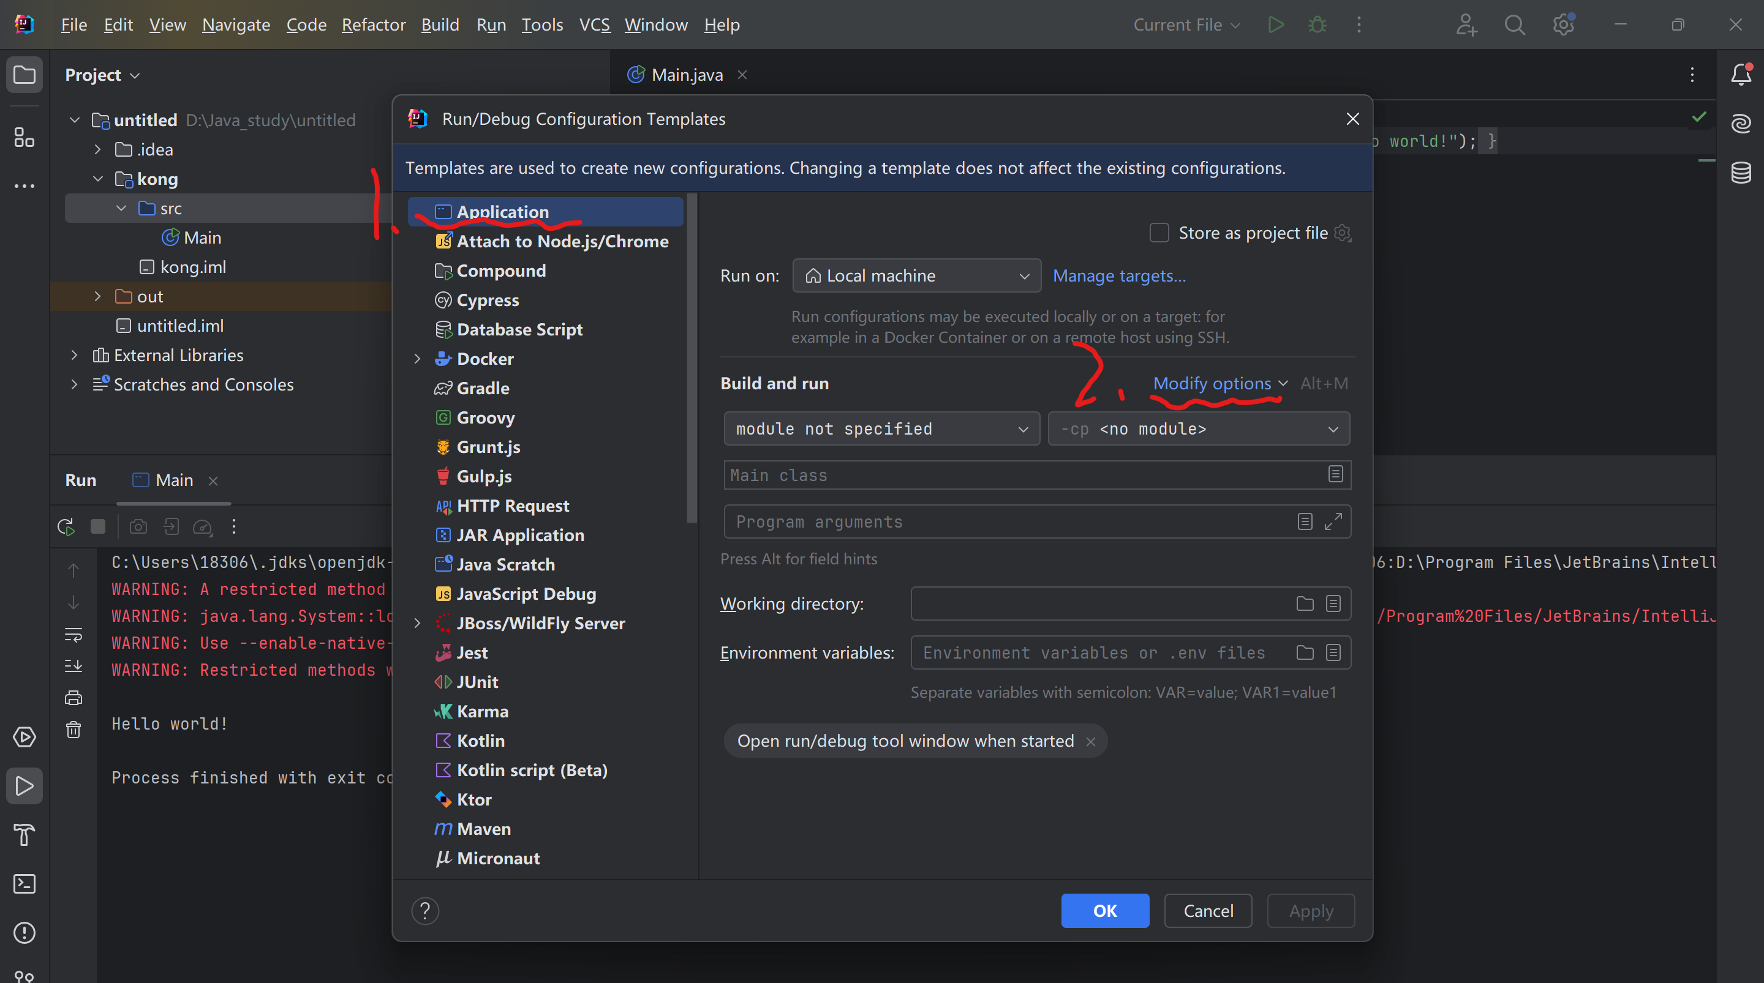The width and height of the screenshot is (1764, 983).
Task: Open the File menu
Action: point(74,24)
